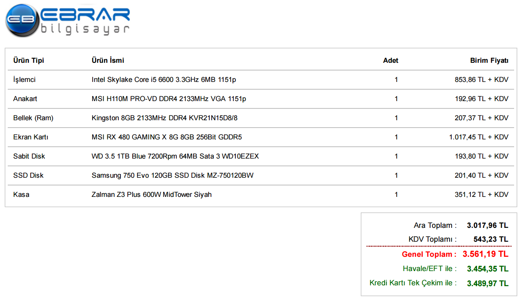Click the Ara Toplam label

tap(435, 225)
